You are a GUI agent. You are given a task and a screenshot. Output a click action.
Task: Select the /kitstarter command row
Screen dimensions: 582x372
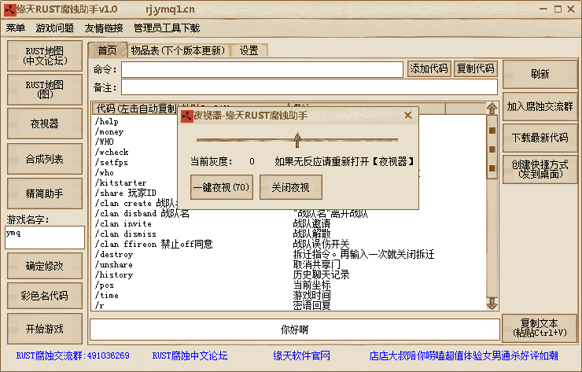120,182
